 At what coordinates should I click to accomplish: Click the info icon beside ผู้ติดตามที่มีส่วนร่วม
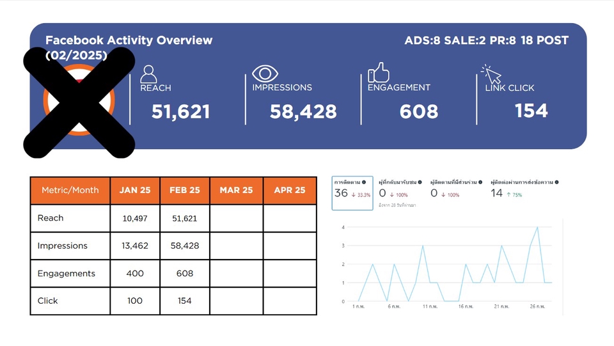pos(480,182)
